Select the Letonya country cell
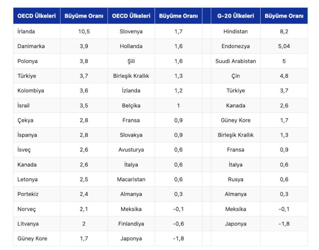This screenshot has width=319, height=250. coord(37,179)
